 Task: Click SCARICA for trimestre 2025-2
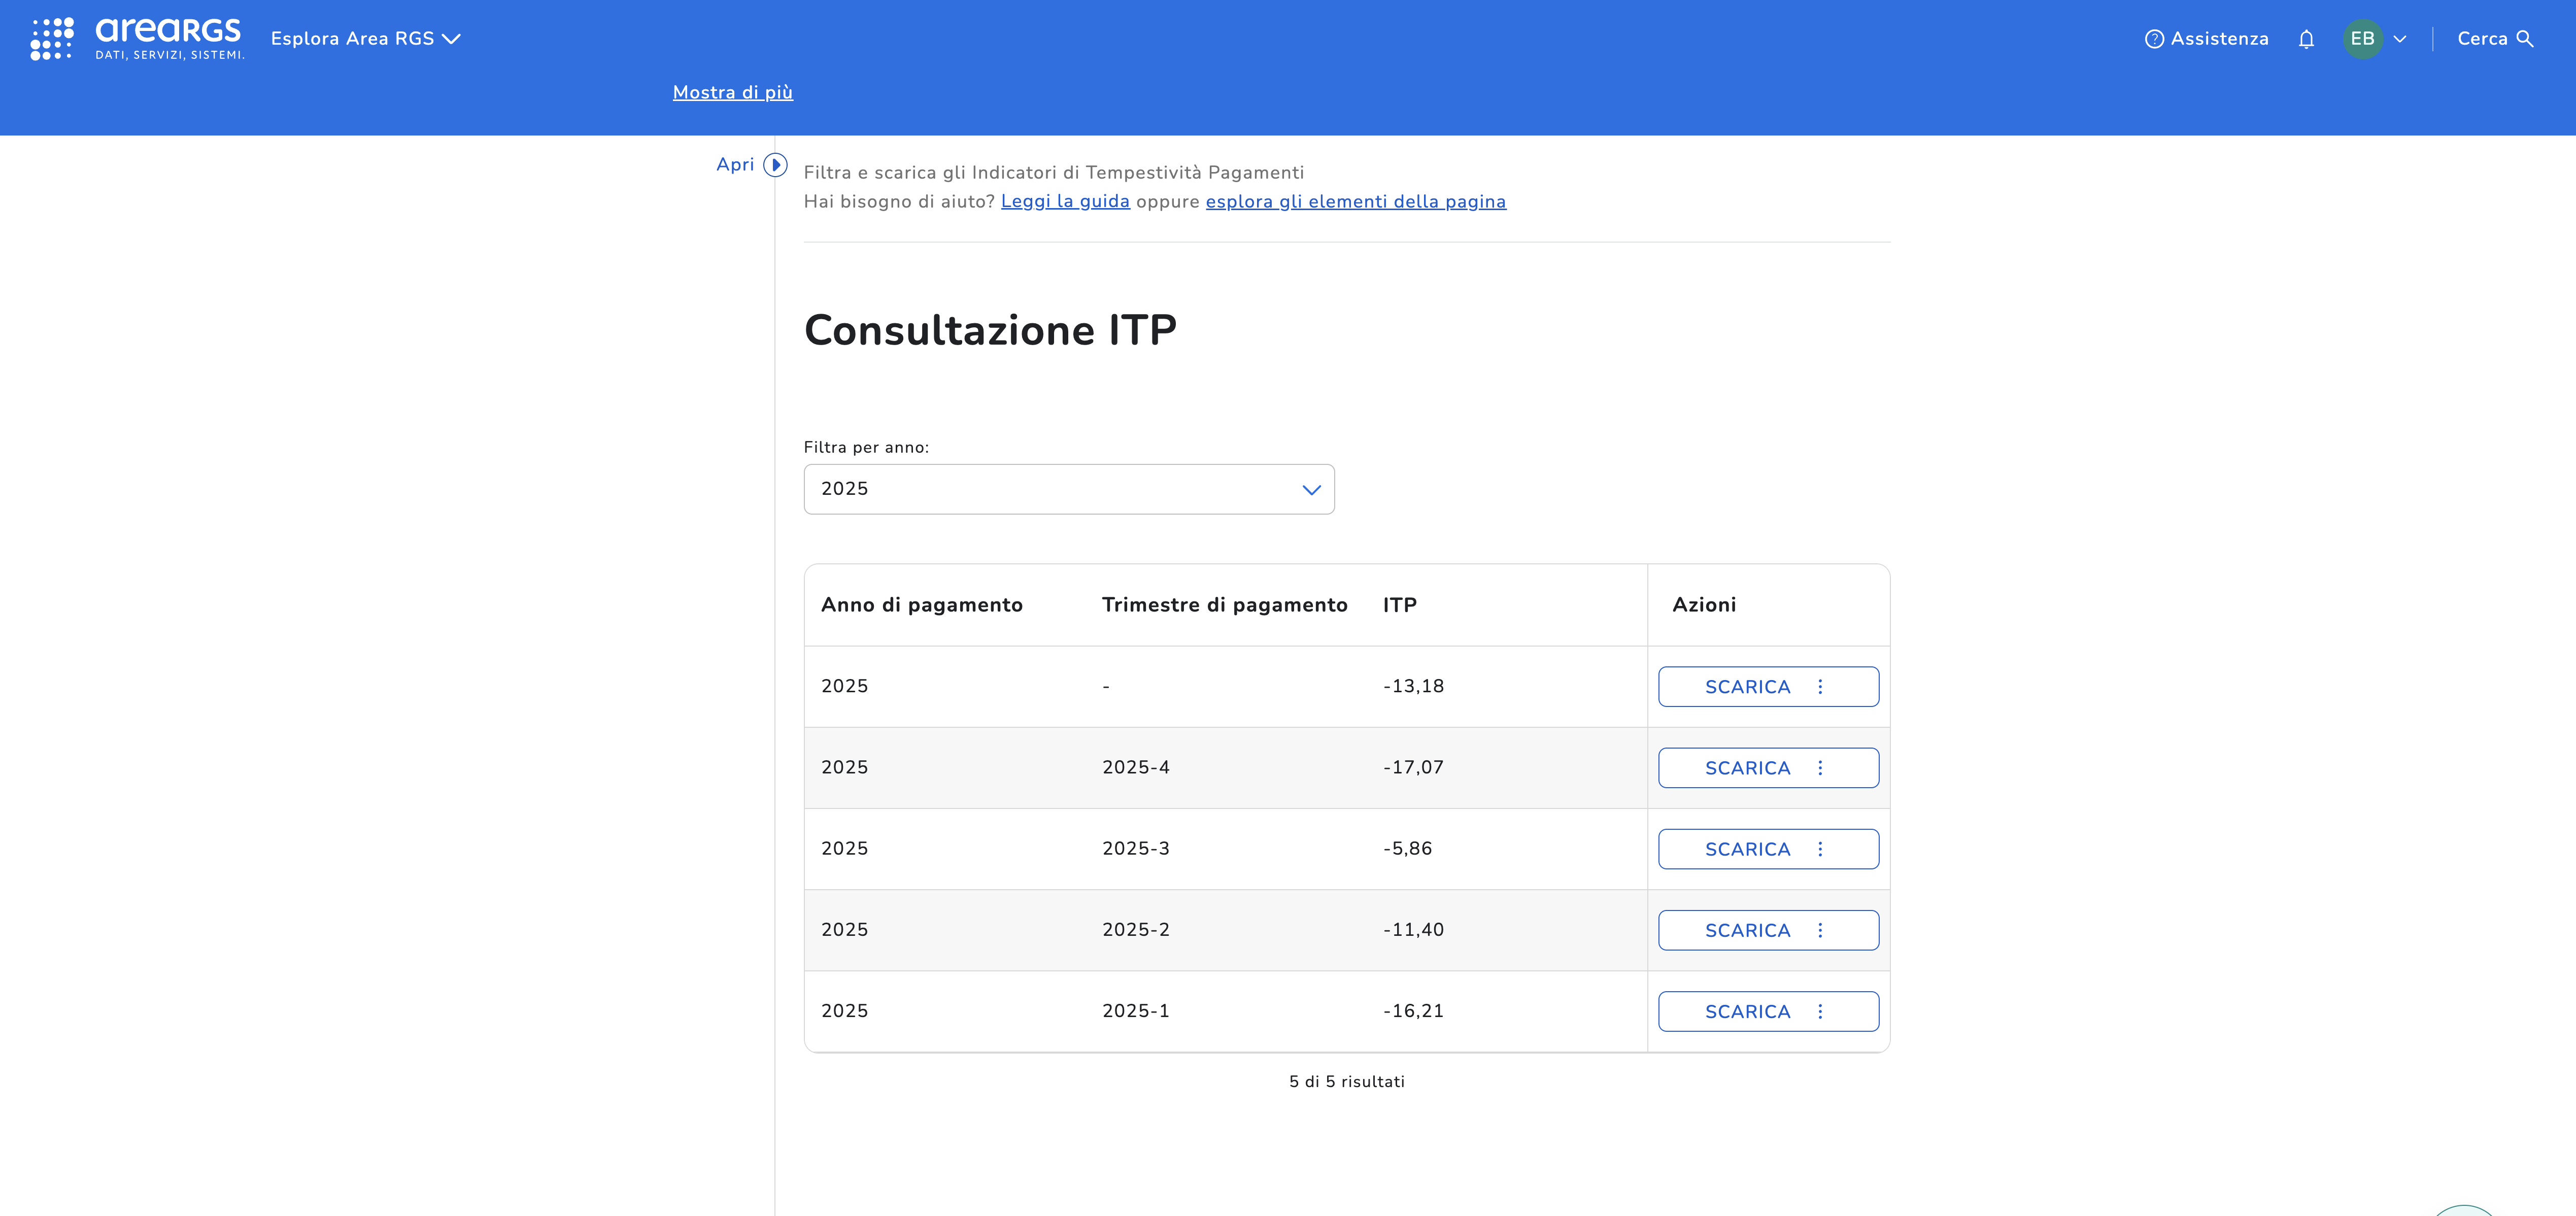pyautogui.click(x=1747, y=930)
